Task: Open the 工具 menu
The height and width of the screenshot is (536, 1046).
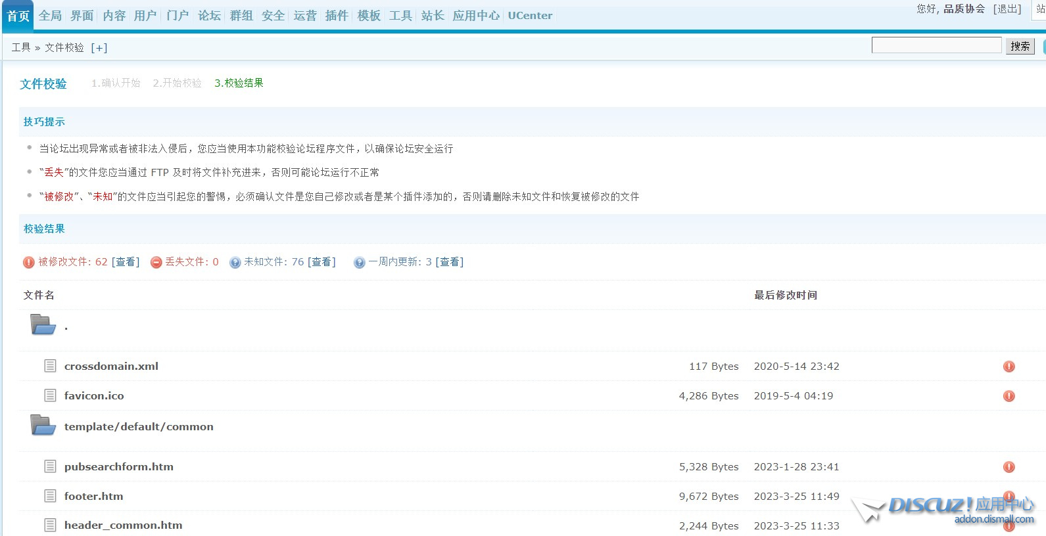Action: (400, 16)
